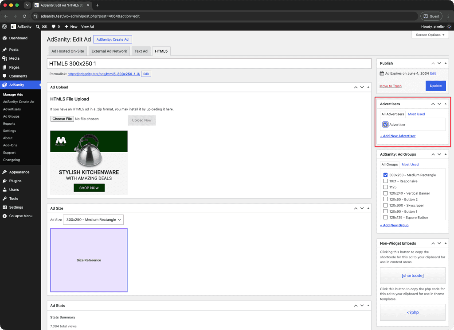
Task: Click the Media library icon
Action: point(4,58)
